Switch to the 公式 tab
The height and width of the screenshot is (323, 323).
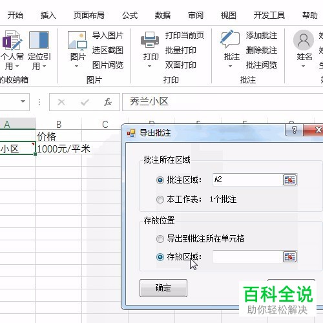[x=130, y=16]
